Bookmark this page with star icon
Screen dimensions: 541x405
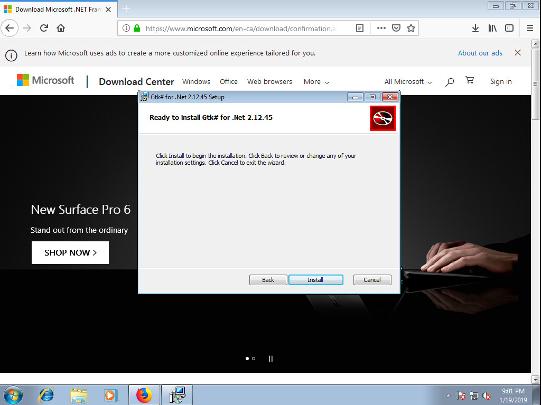(x=411, y=29)
